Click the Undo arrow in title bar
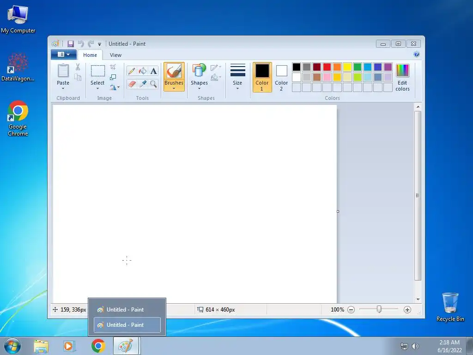 (x=81, y=44)
